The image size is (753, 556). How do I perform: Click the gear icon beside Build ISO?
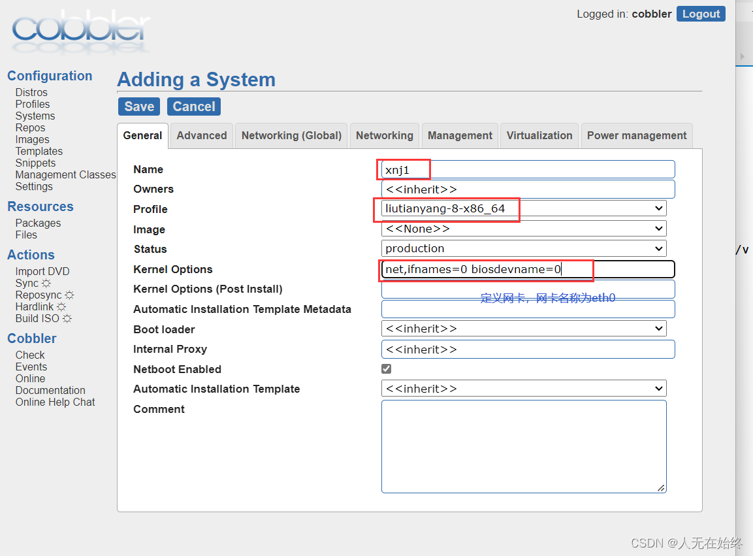[67, 318]
